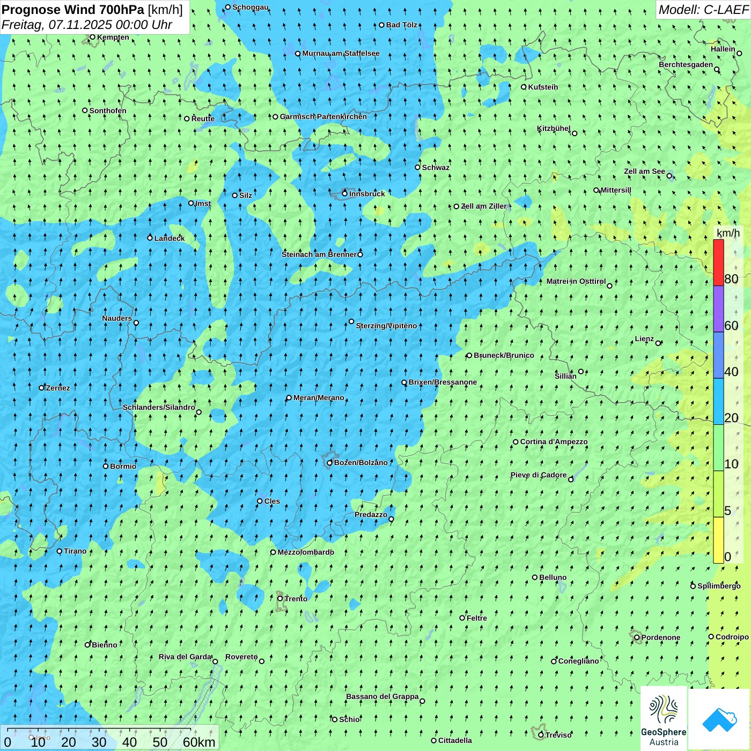Click the distance scale bar ruler
The width and height of the screenshot is (751, 751).
point(99,730)
